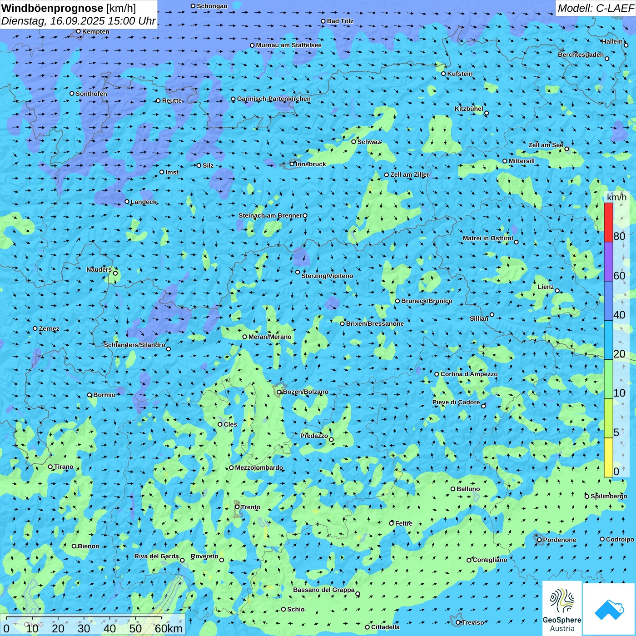Click the Sillian label
The width and height of the screenshot is (636, 636).
(x=479, y=318)
